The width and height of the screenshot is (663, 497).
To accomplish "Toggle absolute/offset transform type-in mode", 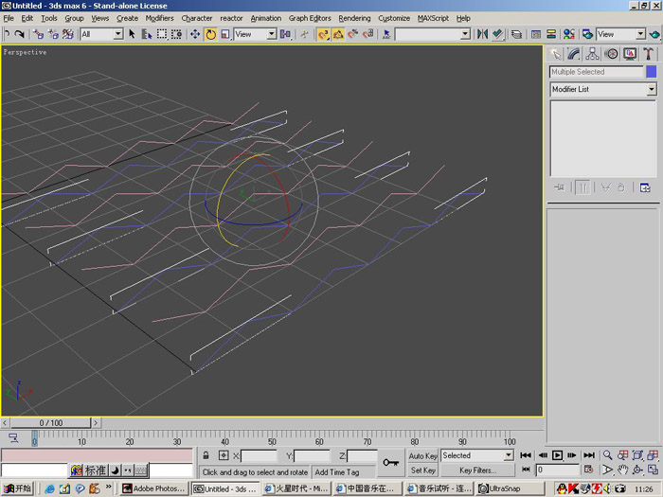I will 224,455.
